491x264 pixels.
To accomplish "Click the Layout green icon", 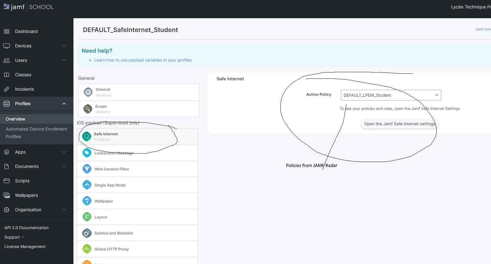I will coord(87,217).
